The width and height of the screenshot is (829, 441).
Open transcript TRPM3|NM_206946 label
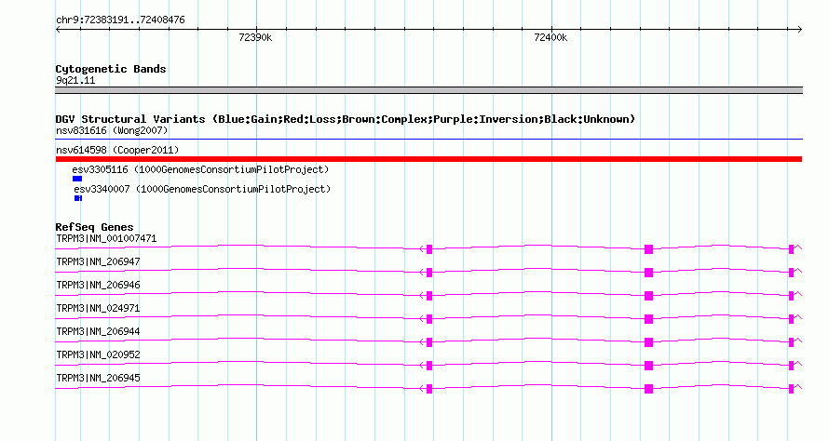coord(98,286)
